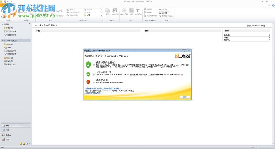Open the 快速步骤 group dialog launcher

click(103, 21)
